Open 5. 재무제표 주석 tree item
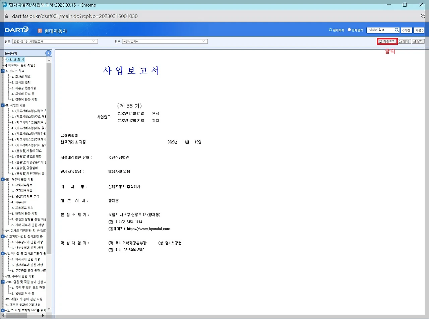This screenshot has height=319, width=429. [22, 208]
